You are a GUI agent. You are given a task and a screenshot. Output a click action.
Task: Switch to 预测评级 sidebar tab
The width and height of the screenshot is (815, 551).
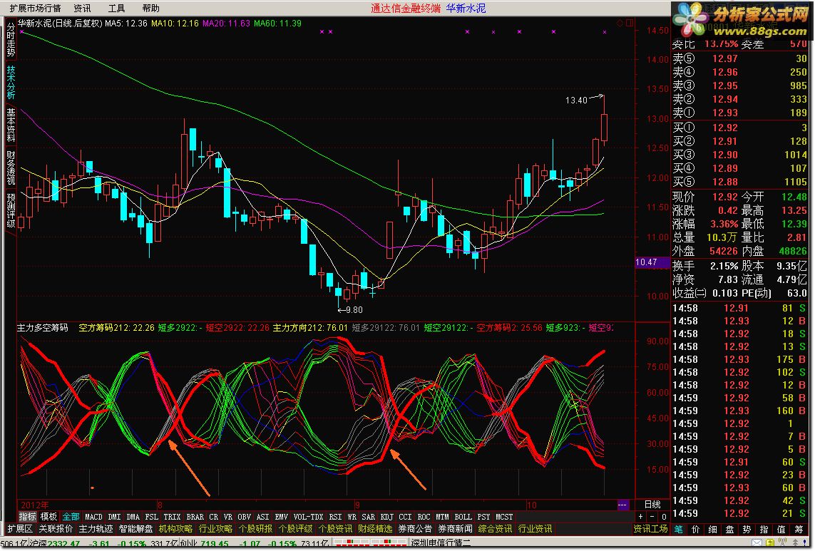click(x=11, y=210)
